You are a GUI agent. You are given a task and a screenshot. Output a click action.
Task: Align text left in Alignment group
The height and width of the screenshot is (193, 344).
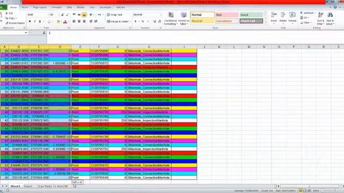(74, 21)
